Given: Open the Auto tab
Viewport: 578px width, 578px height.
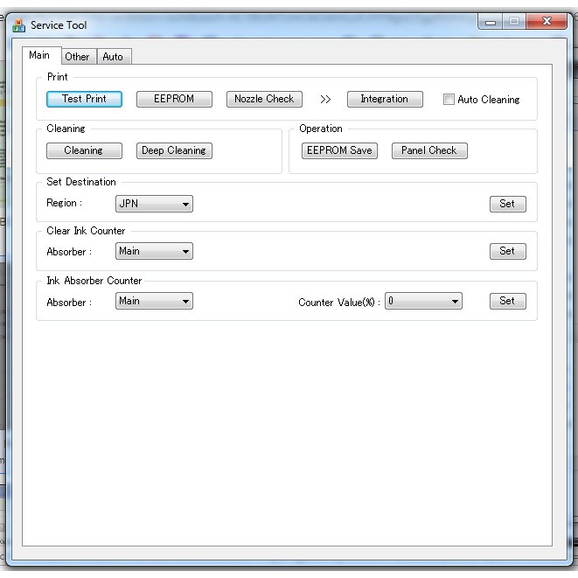Looking at the screenshot, I should coord(113,57).
